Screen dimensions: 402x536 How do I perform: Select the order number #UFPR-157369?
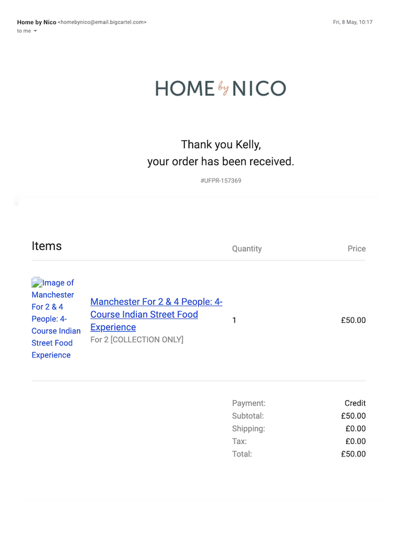(221, 181)
